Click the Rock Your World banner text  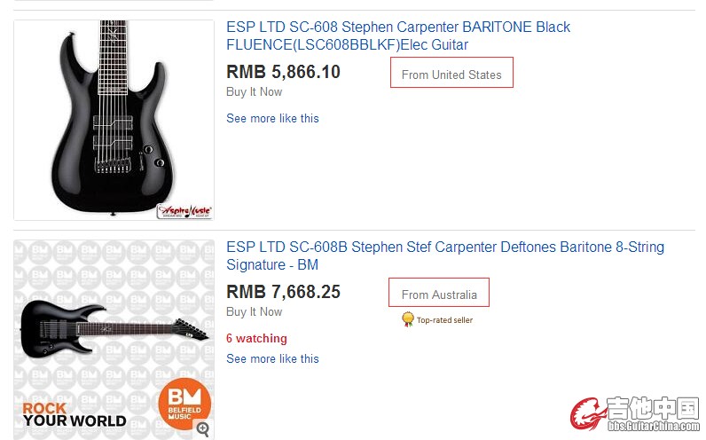(x=75, y=414)
